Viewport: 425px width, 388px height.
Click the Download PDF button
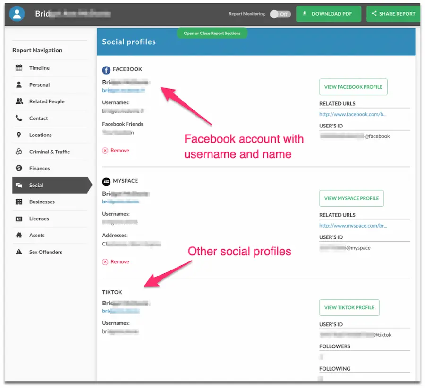coord(328,14)
